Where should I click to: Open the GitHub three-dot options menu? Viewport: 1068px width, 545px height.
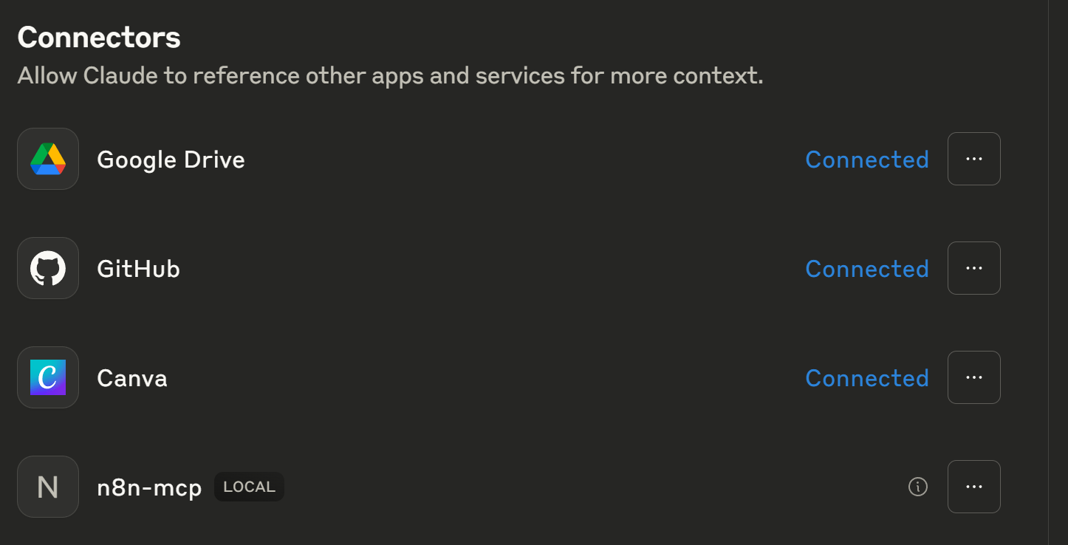tap(973, 268)
